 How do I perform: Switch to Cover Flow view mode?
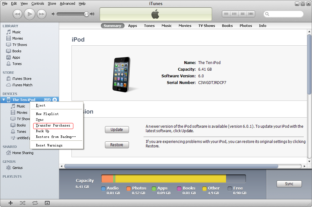(x=251, y=14)
